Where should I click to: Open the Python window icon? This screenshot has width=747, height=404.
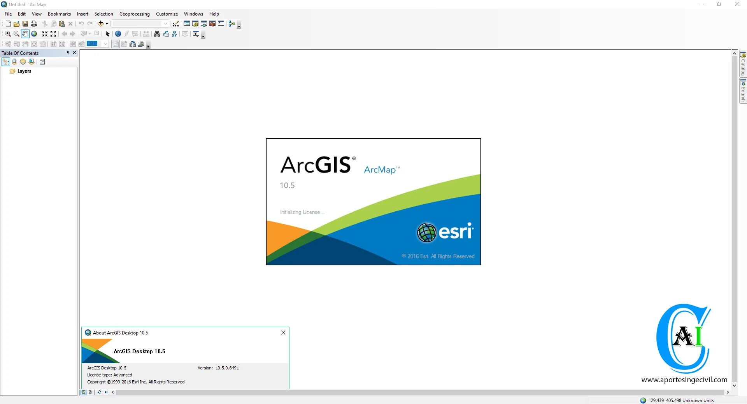click(221, 24)
